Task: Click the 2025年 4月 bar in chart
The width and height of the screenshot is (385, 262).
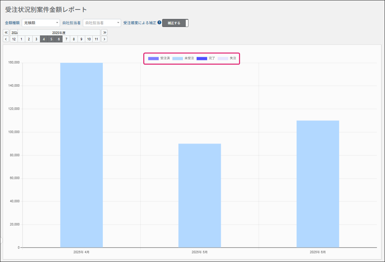Action: coord(82,155)
